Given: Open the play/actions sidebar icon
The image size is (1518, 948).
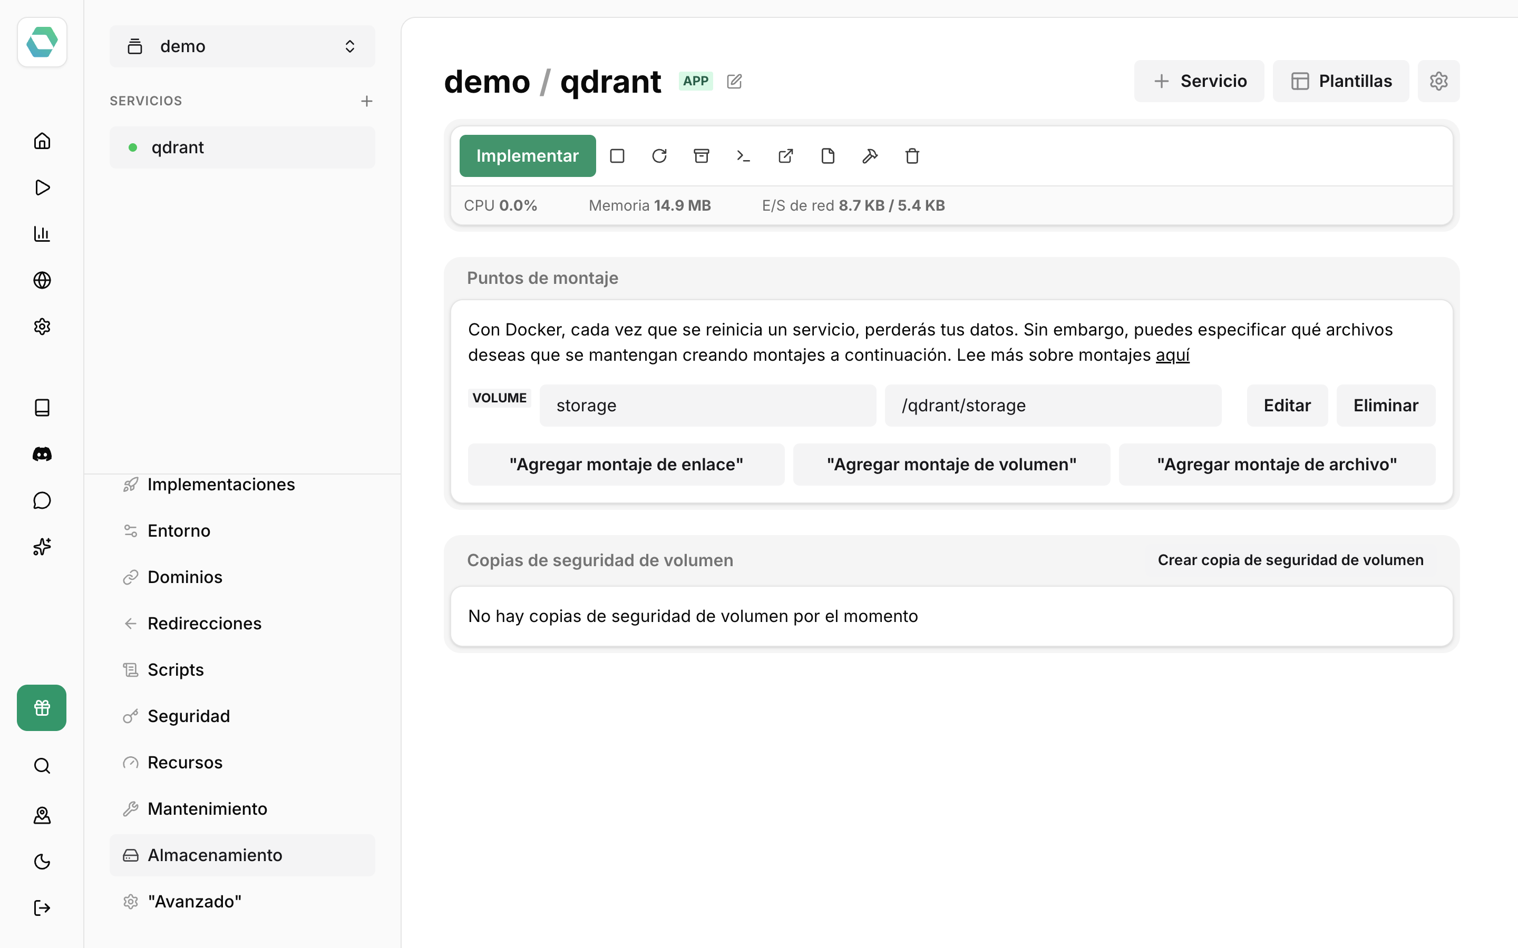Looking at the screenshot, I should (42, 187).
